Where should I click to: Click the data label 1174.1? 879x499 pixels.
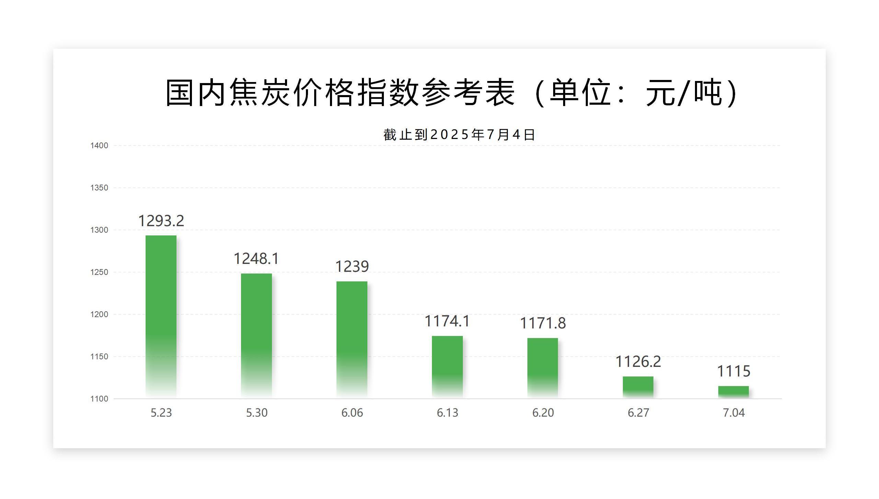click(447, 321)
